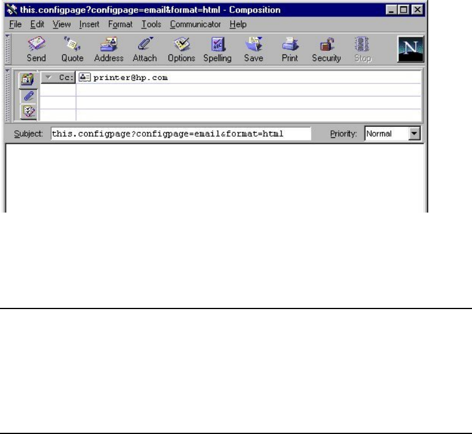The width and height of the screenshot is (472, 434).
Task: Collapse the addressing area using its grip handle
Action: (8, 95)
